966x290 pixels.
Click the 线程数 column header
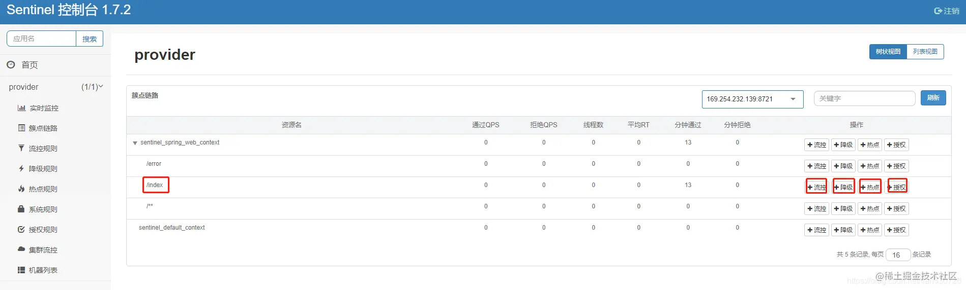(x=593, y=125)
